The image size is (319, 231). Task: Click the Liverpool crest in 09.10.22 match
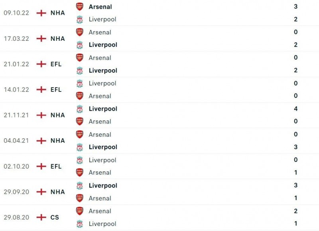80,19
